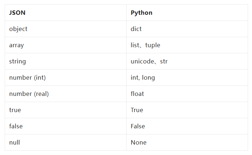Select the dict cell
252x155 pixels.
coord(187,29)
